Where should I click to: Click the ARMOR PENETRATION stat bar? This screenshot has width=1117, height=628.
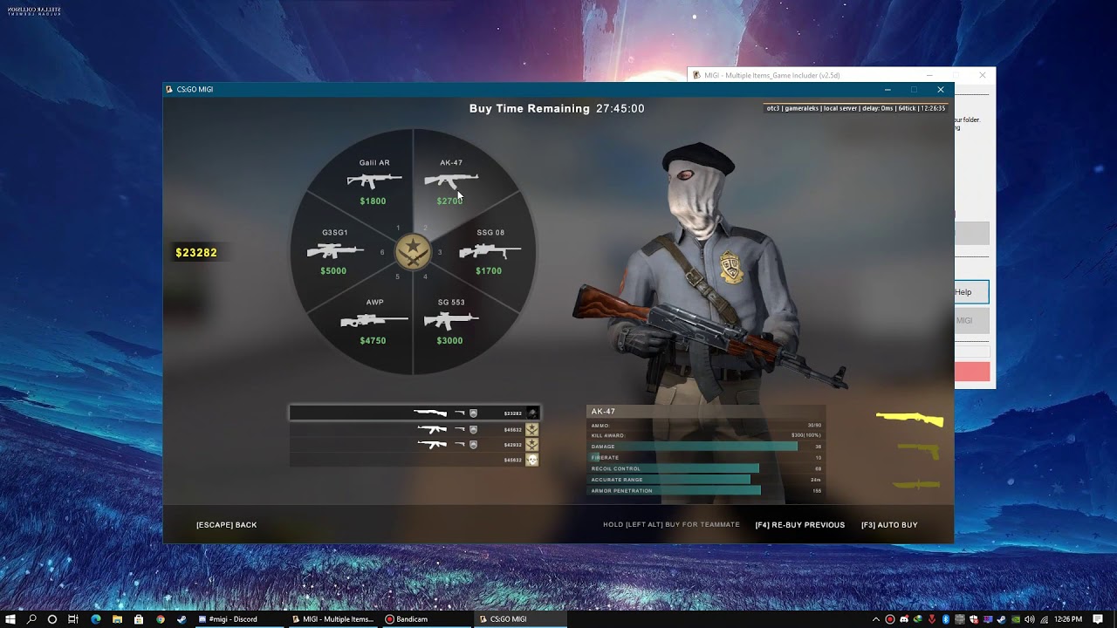(x=675, y=490)
